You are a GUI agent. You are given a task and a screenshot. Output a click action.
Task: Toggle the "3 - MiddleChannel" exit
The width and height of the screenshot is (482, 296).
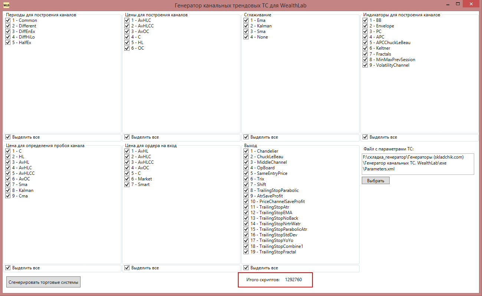point(246,162)
